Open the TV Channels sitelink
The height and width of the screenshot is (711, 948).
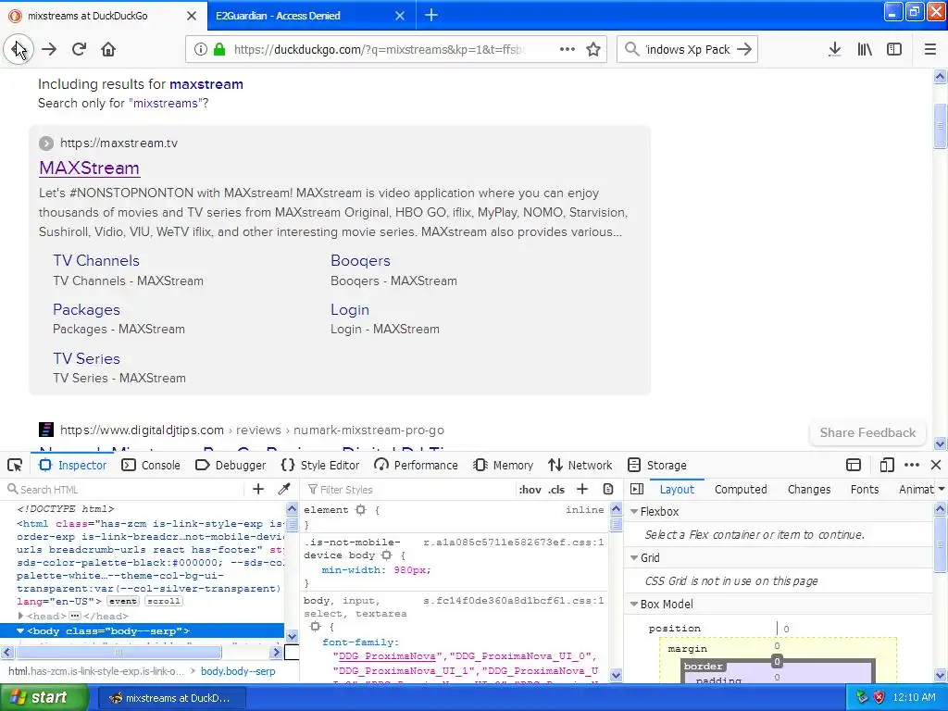(x=96, y=260)
